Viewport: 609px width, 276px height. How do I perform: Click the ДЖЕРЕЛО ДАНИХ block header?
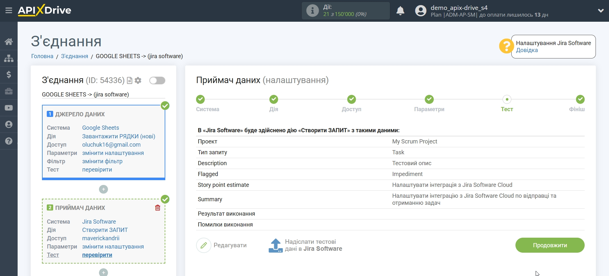80,114
